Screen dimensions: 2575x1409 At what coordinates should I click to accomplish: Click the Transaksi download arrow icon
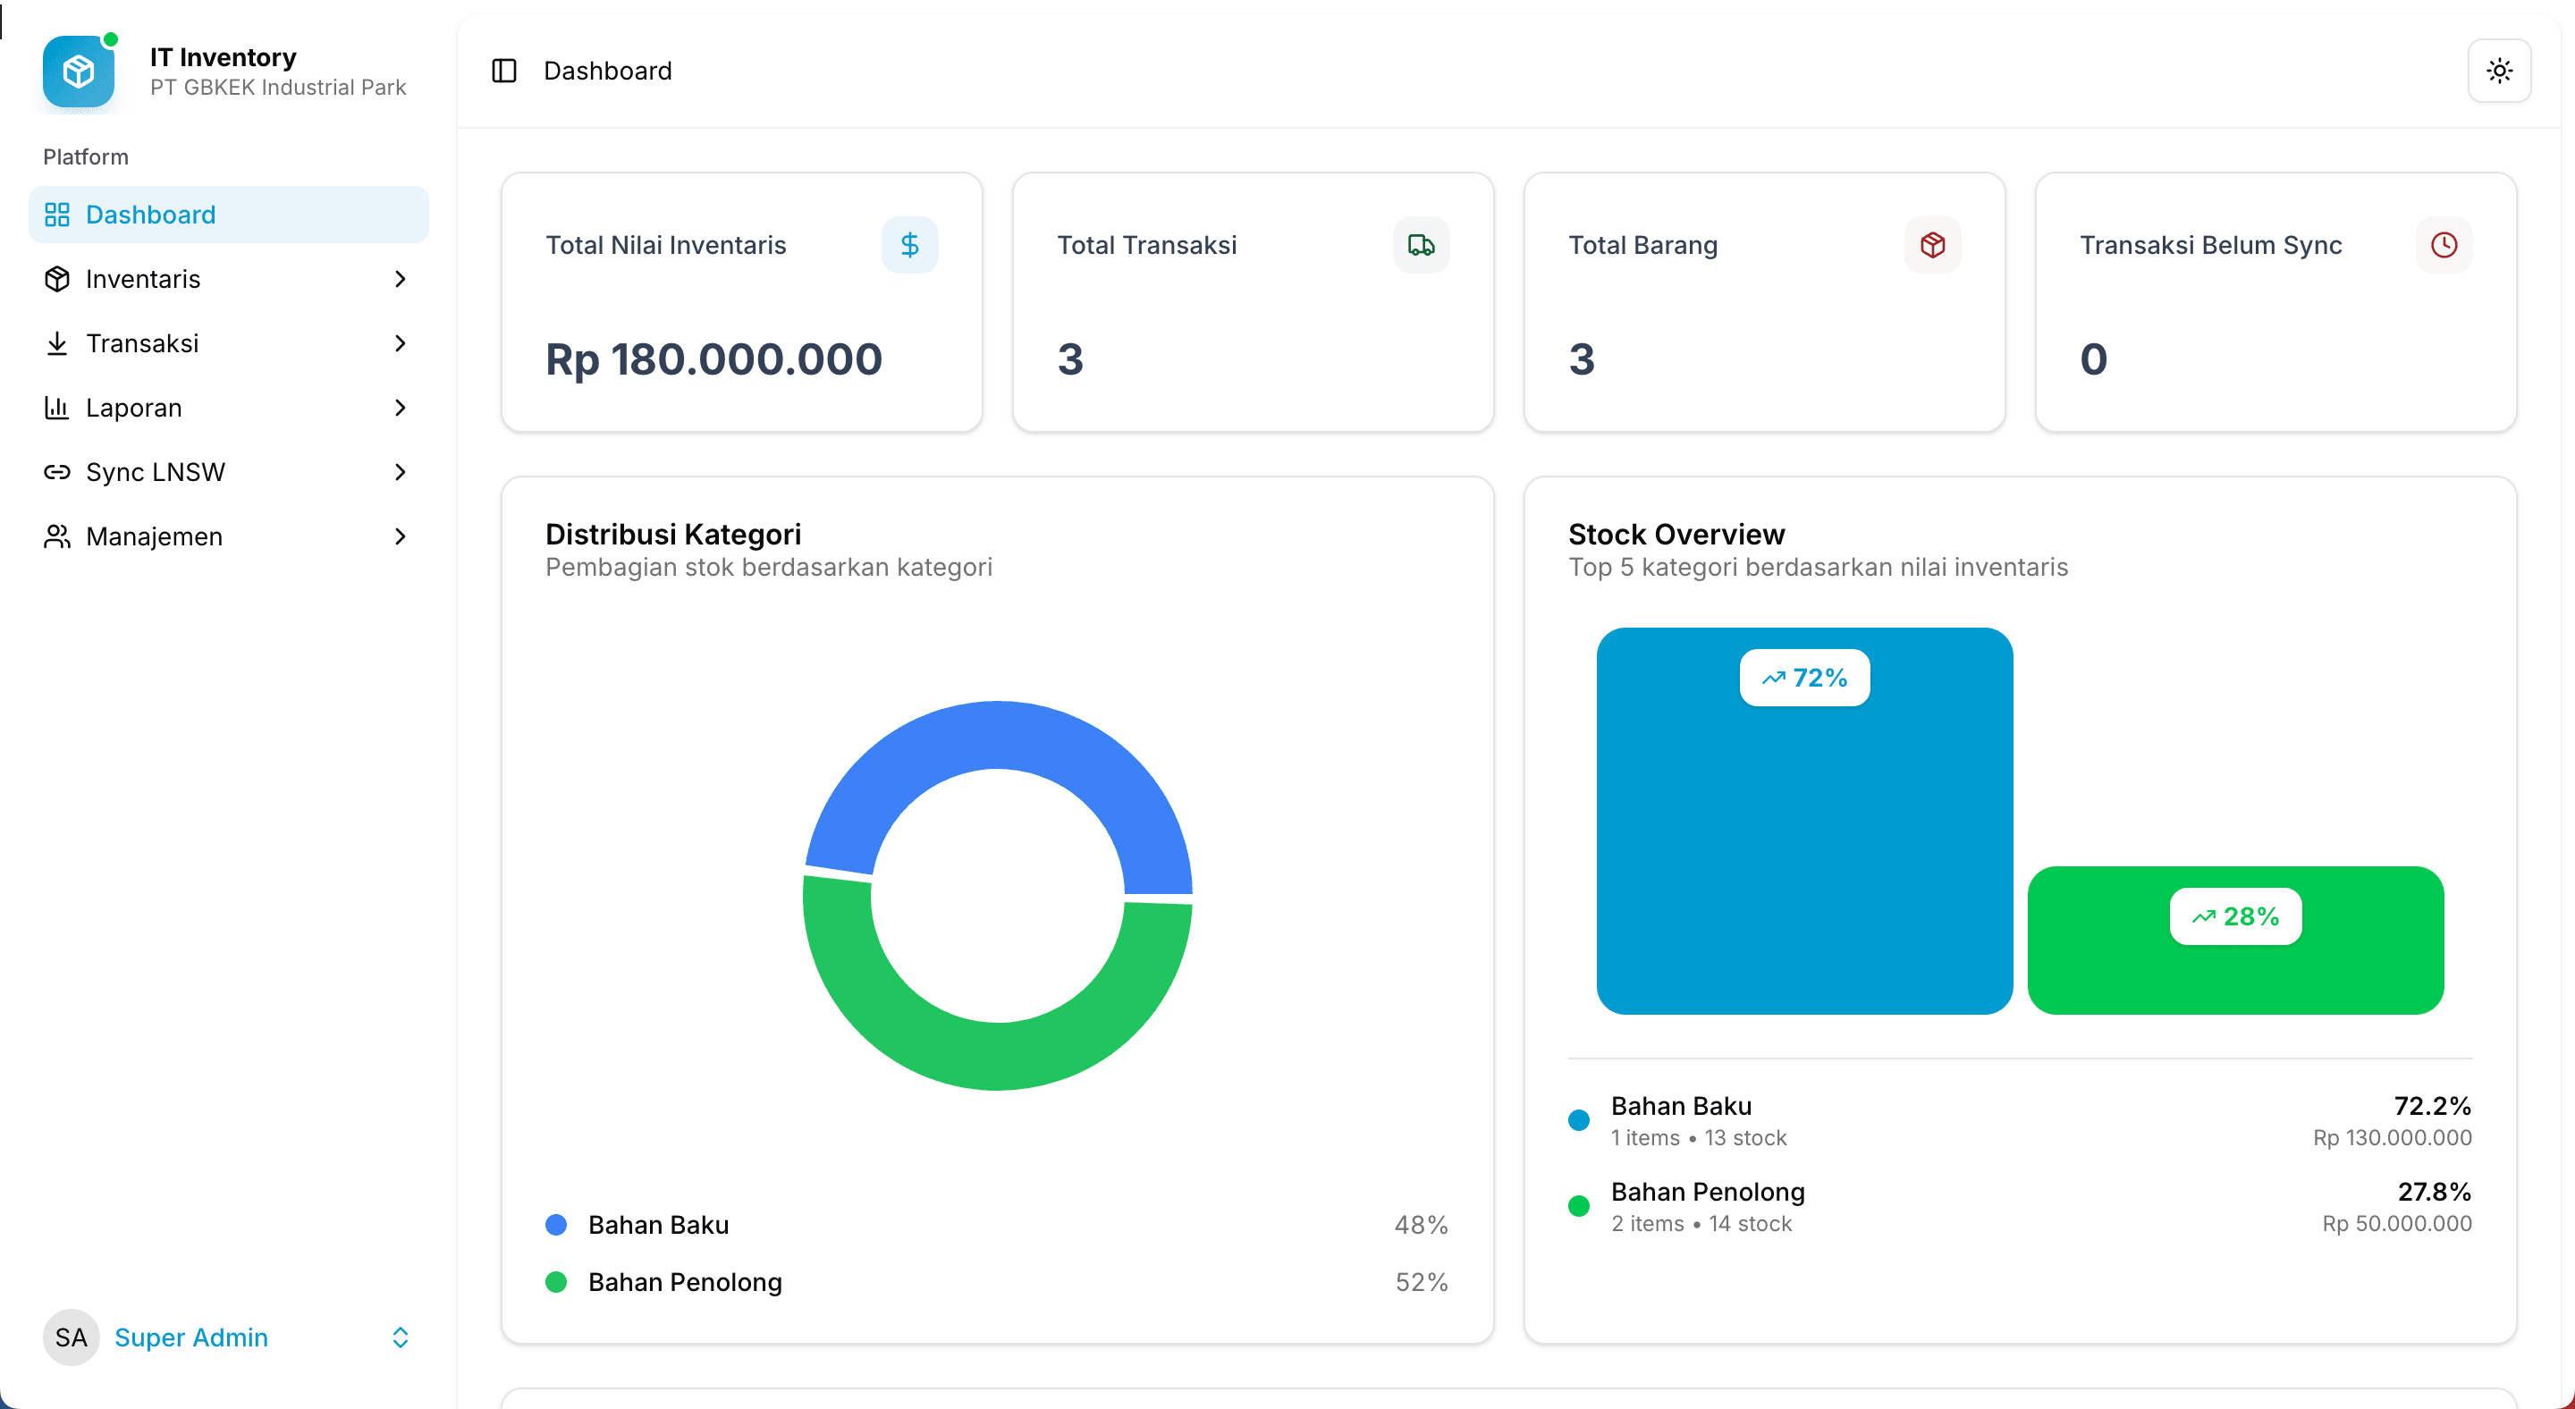[x=57, y=342]
